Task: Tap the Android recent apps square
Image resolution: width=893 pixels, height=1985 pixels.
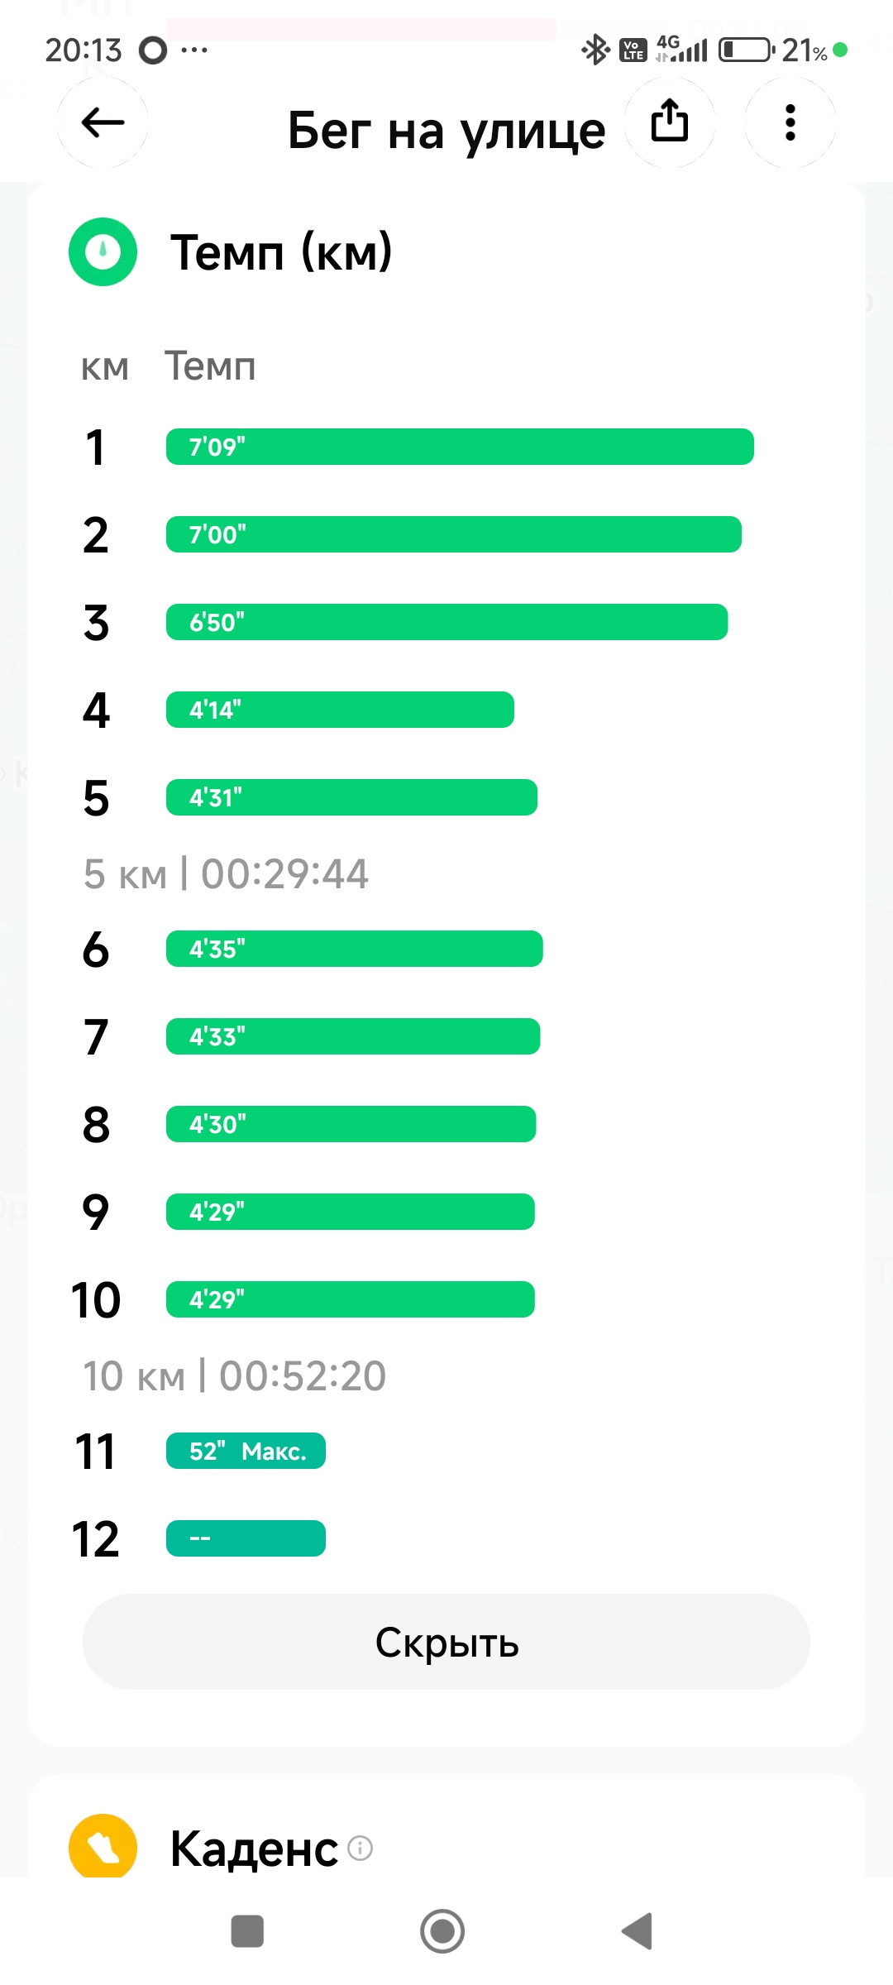Action: tap(247, 1932)
